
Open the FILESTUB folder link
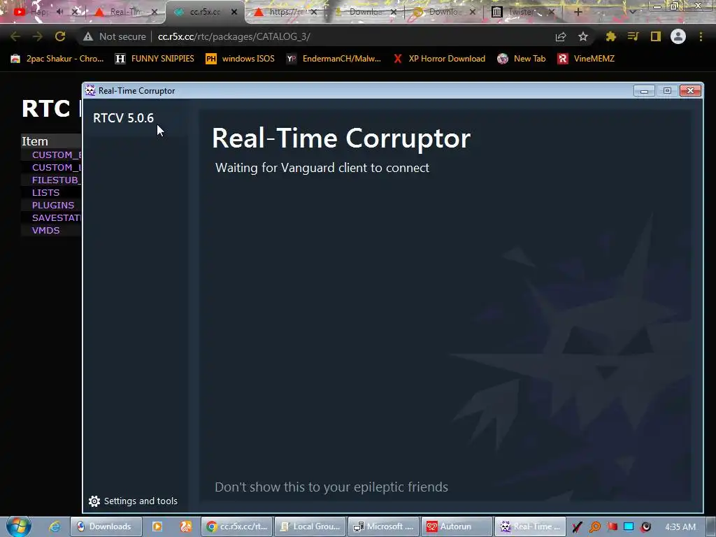57,180
